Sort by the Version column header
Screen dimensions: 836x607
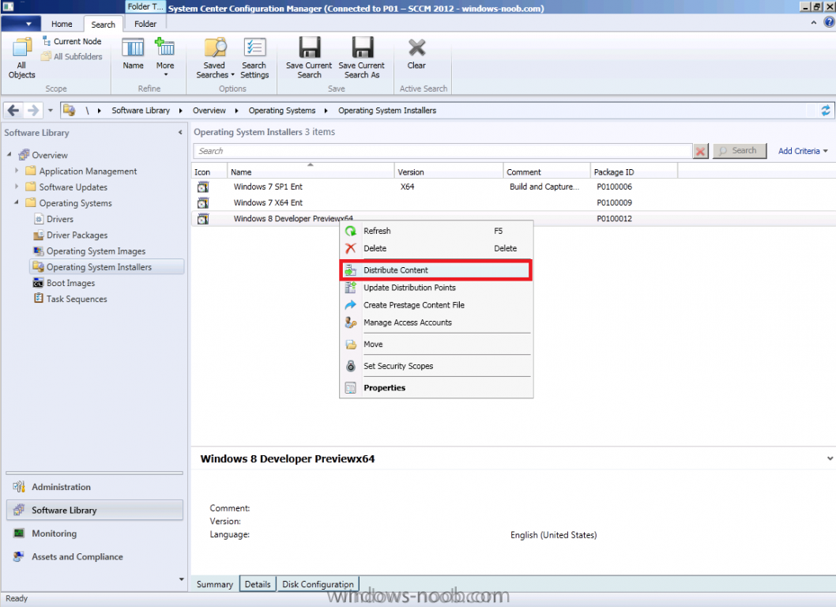pos(449,172)
